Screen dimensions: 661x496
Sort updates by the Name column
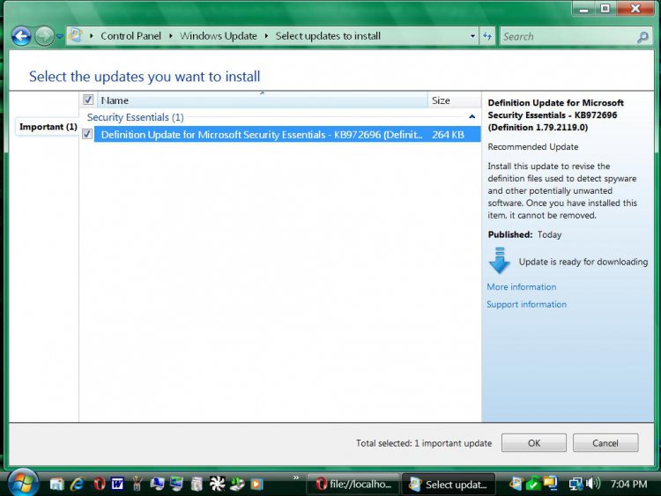click(263, 100)
